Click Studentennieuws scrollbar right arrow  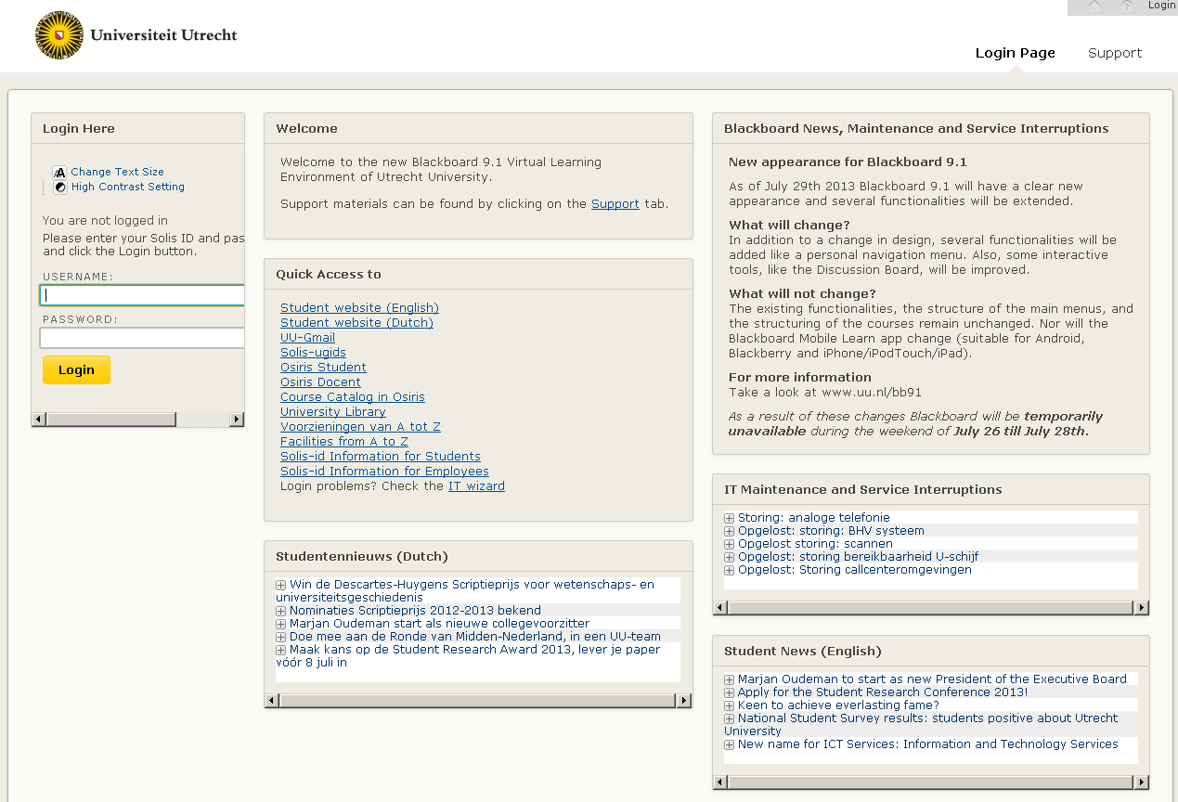pos(684,701)
